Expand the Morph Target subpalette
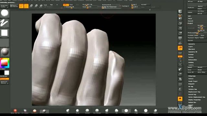This screenshot has height=116, width=207. 193,81
